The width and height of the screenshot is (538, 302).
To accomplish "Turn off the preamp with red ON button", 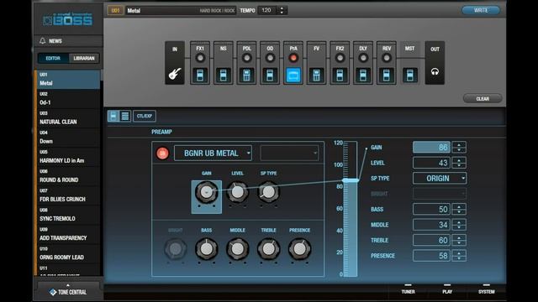I will pyautogui.click(x=162, y=153).
